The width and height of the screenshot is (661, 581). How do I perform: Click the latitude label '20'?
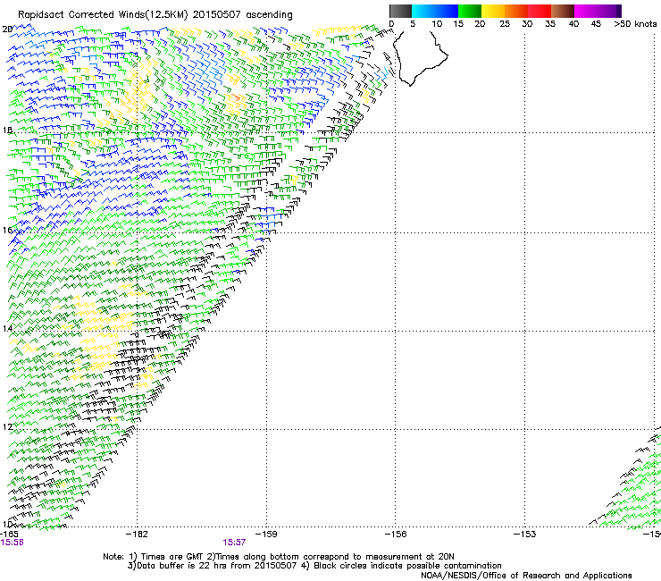pos(7,29)
